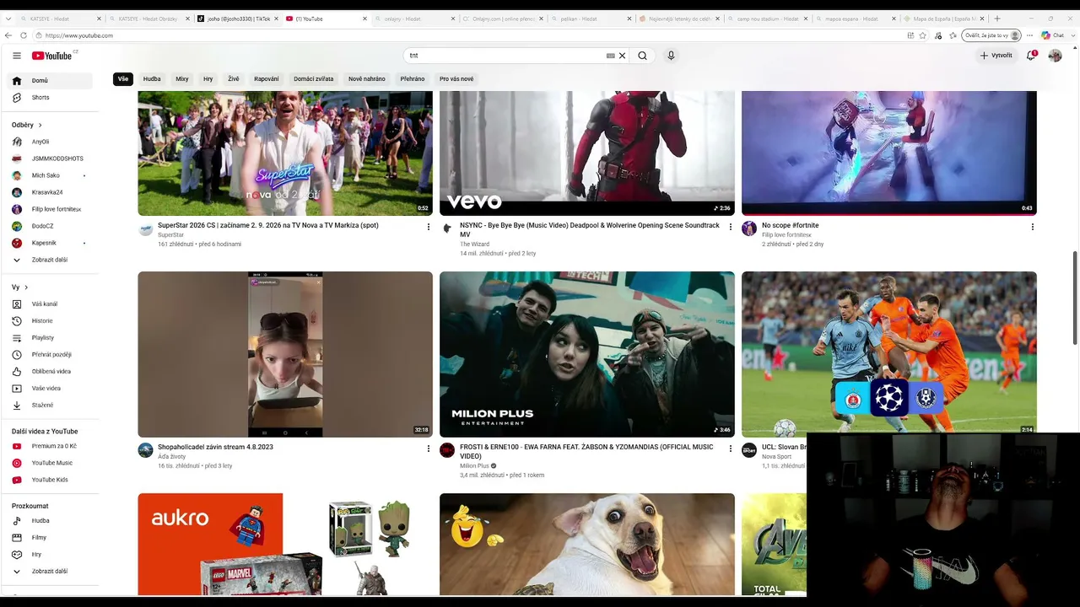Go to Shorts in the sidebar
The image size is (1080, 607).
pos(51,98)
